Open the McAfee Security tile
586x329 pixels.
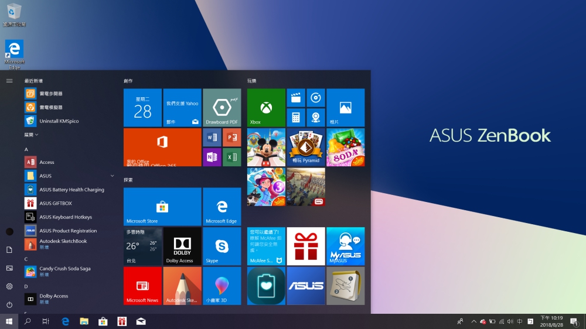point(266,246)
